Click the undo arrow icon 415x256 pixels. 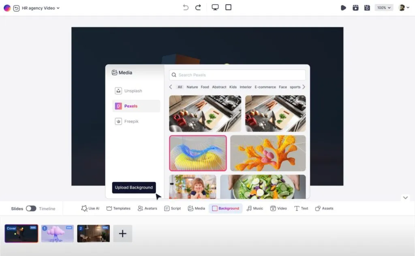[x=186, y=7]
